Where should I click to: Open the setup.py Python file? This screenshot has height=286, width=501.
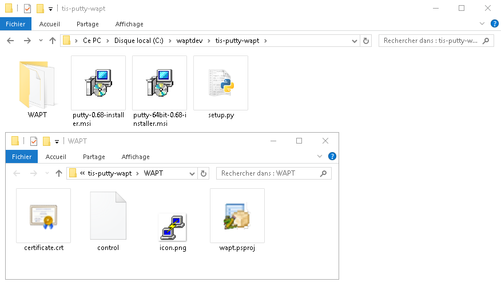(x=221, y=87)
